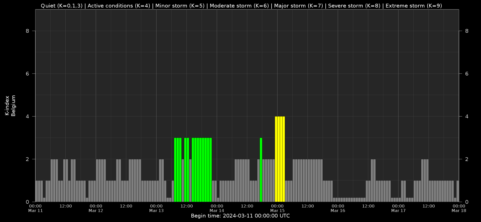Click the 'Severe storm (K=8)' legend text
The width and height of the screenshot is (481, 222).
(354, 6)
